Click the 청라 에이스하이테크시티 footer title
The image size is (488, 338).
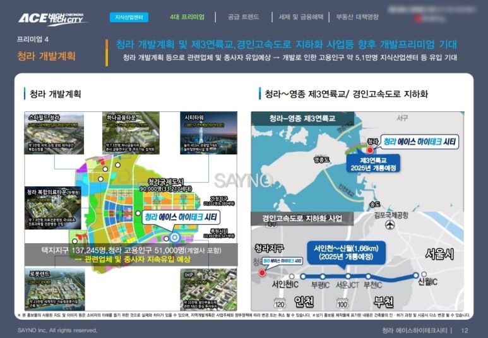(x=415, y=330)
